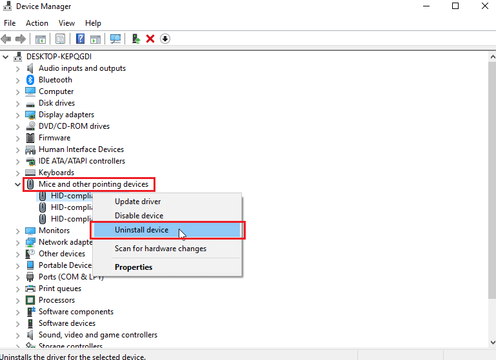Maximize the Device Manager window
Viewport: 496px width, 360px height.
click(455, 6)
